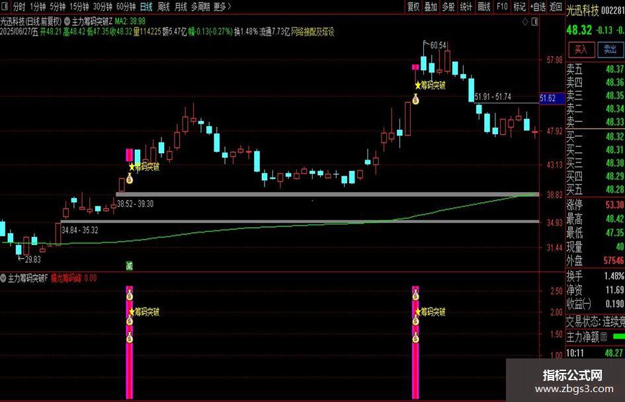The width and height of the screenshot is (625, 402).
Task: Click the 标记 mark button
Action: click(x=519, y=7)
